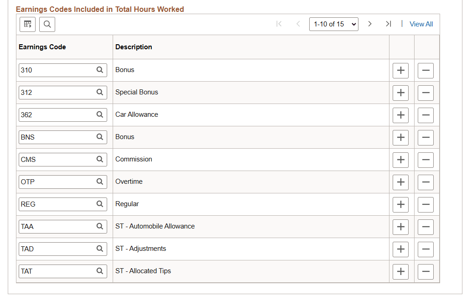This screenshot has width=467, height=296.
Task: Click the earnings code field containing TAA
Action: pyautogui.click(x=55, y=226)
